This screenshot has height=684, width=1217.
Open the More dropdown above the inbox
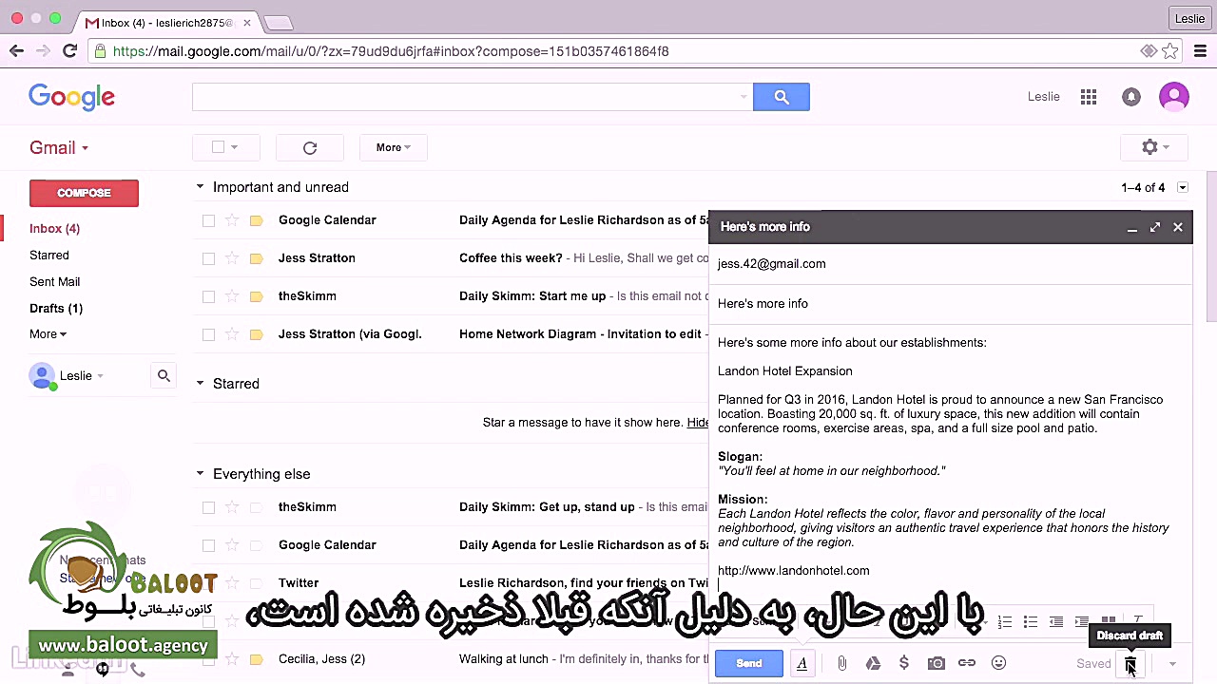pos(393,147)
